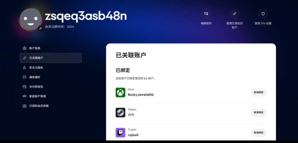Click the edit password icon
This screenshot has height=143, width=298.
[x=206, y=14]
